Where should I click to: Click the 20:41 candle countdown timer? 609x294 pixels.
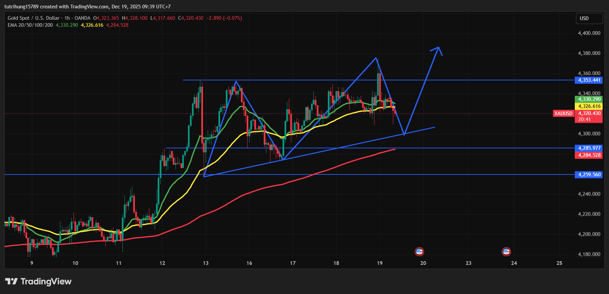pyautogui.click(x=584, y=120)
